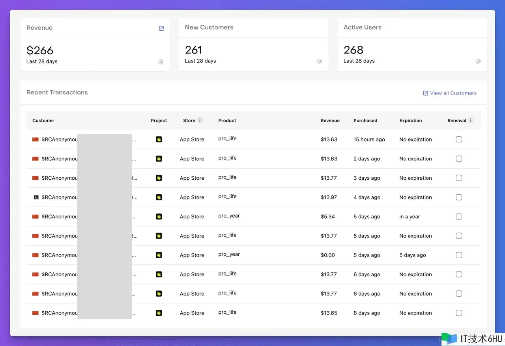Toggle renewal checkbox for the $5.34 pro_year row

[x=459, y=217]
